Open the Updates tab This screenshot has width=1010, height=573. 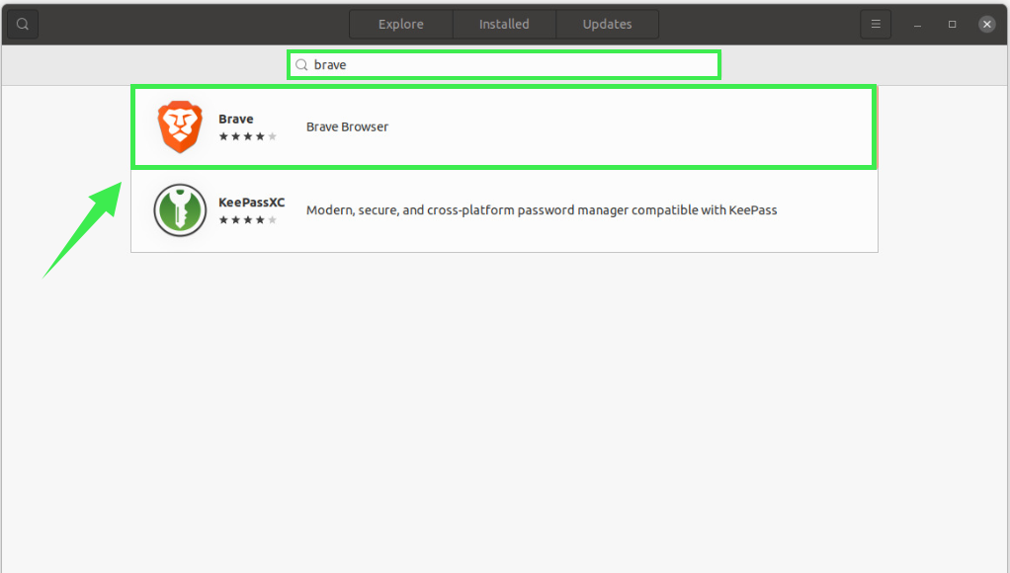tap(607, 25)
